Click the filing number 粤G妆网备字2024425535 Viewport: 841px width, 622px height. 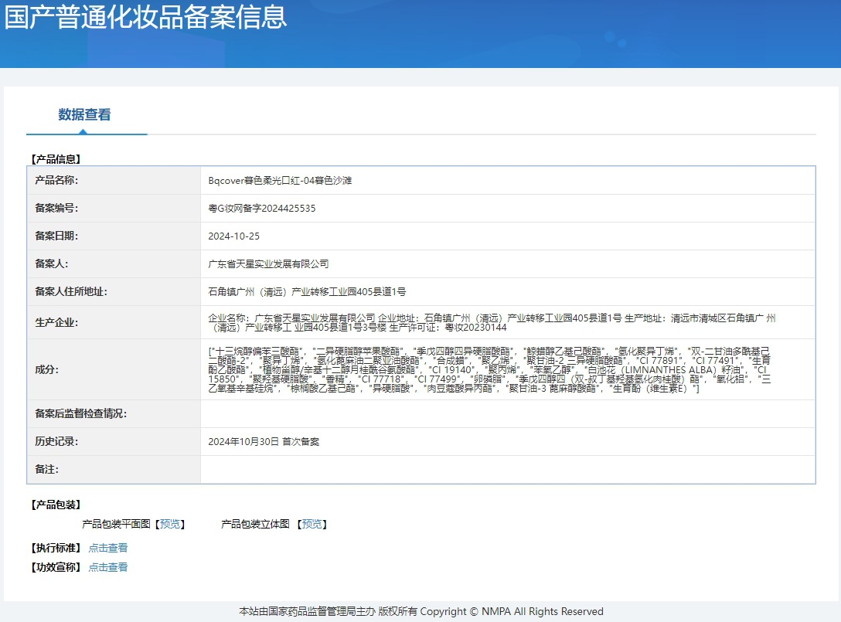pyautogui.click(x=262, y=209)
